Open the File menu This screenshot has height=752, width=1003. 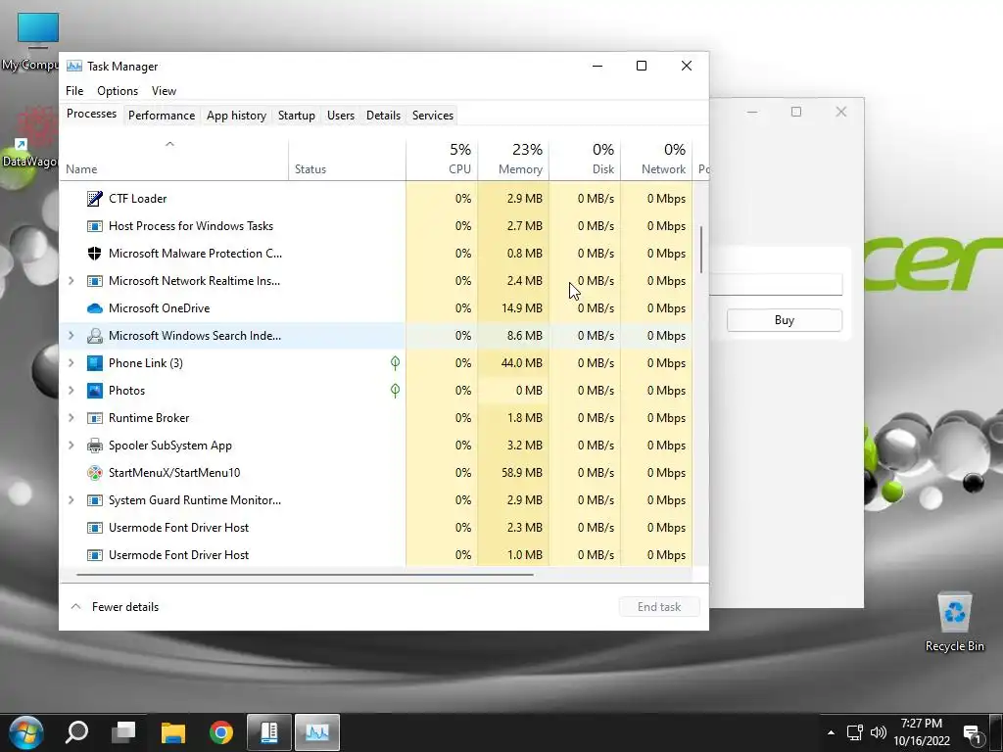pyautogui.click(x=74, y=91)
